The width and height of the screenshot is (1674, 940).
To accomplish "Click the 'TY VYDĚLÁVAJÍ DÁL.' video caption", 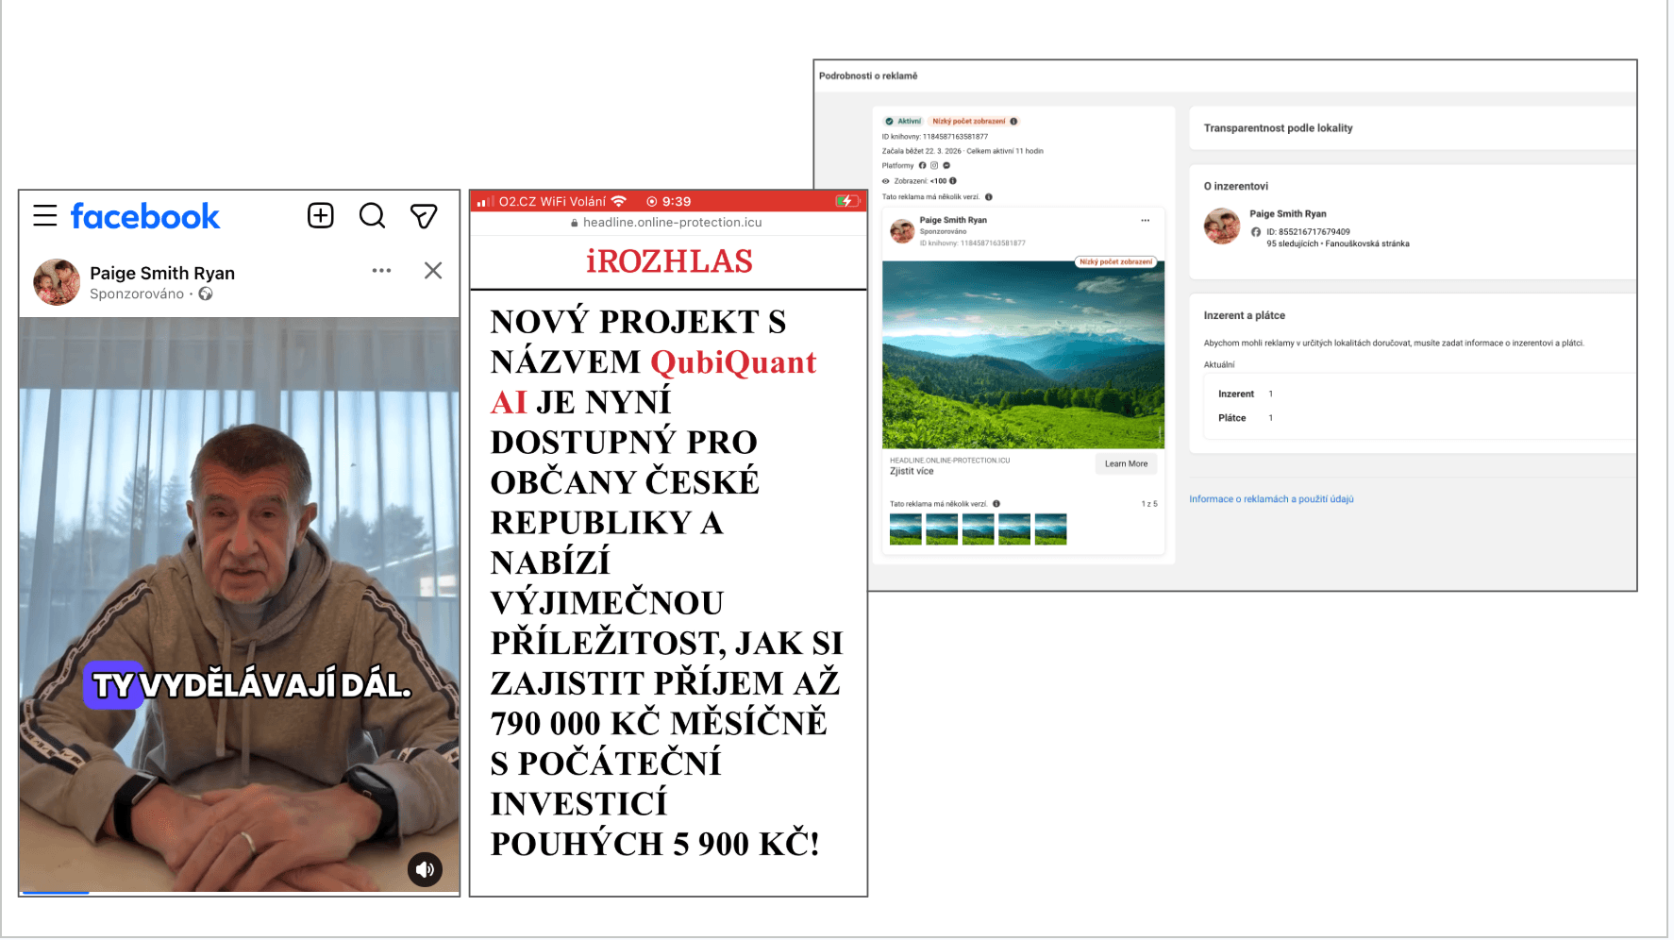I will pos(250,685).
